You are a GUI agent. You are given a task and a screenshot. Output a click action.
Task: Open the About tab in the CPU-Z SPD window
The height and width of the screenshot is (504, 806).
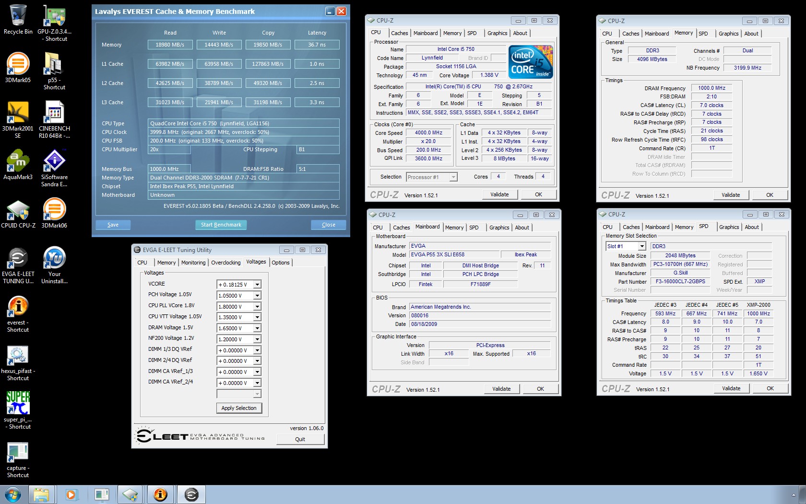click(752, 227)
